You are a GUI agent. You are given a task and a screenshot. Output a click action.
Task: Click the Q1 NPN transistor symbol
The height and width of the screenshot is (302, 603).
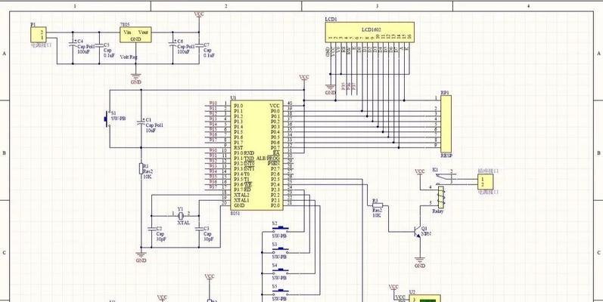coord(417,231)
